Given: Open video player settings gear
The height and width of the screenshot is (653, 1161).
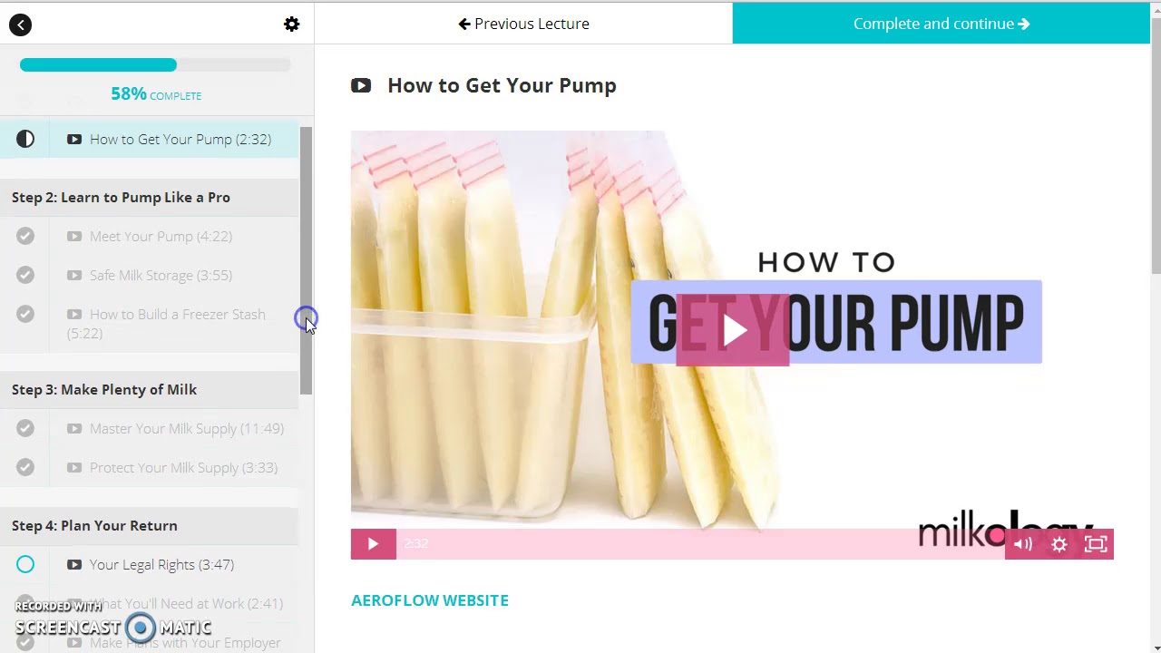Looking at the screenshot, I should (x=1059, y=544).
